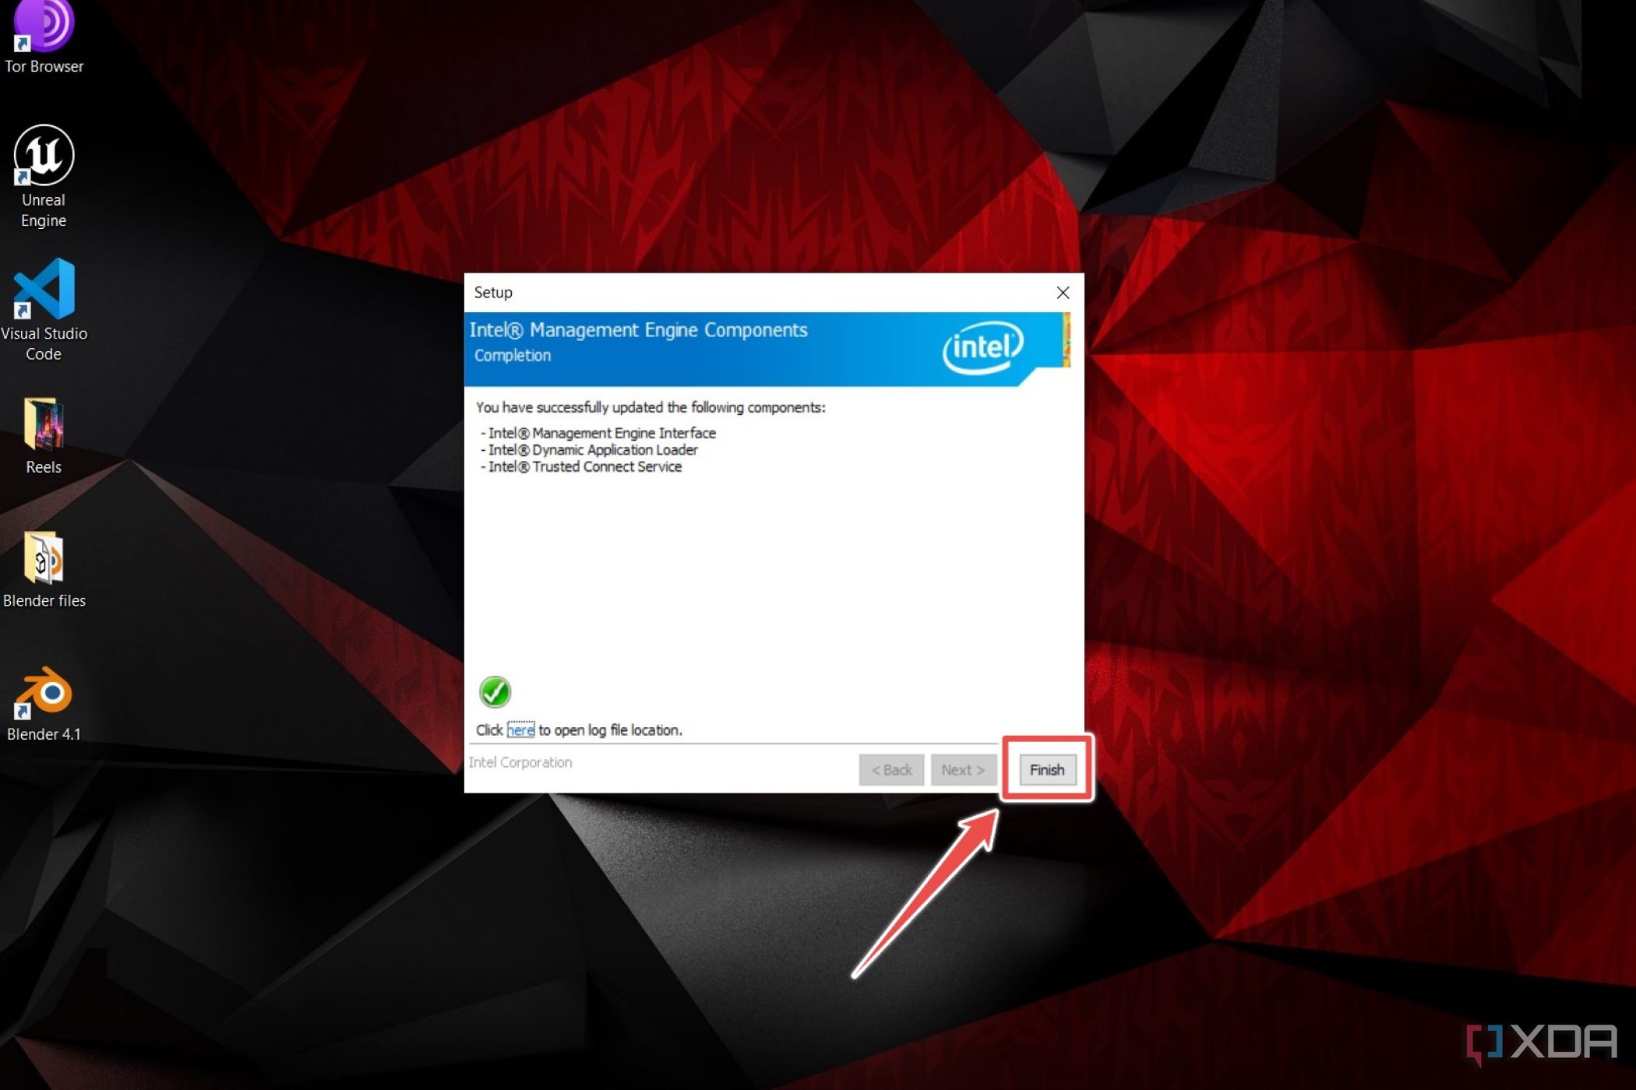
Task: Click Finish to complete Intel setup
Action: coord(1045,769)
